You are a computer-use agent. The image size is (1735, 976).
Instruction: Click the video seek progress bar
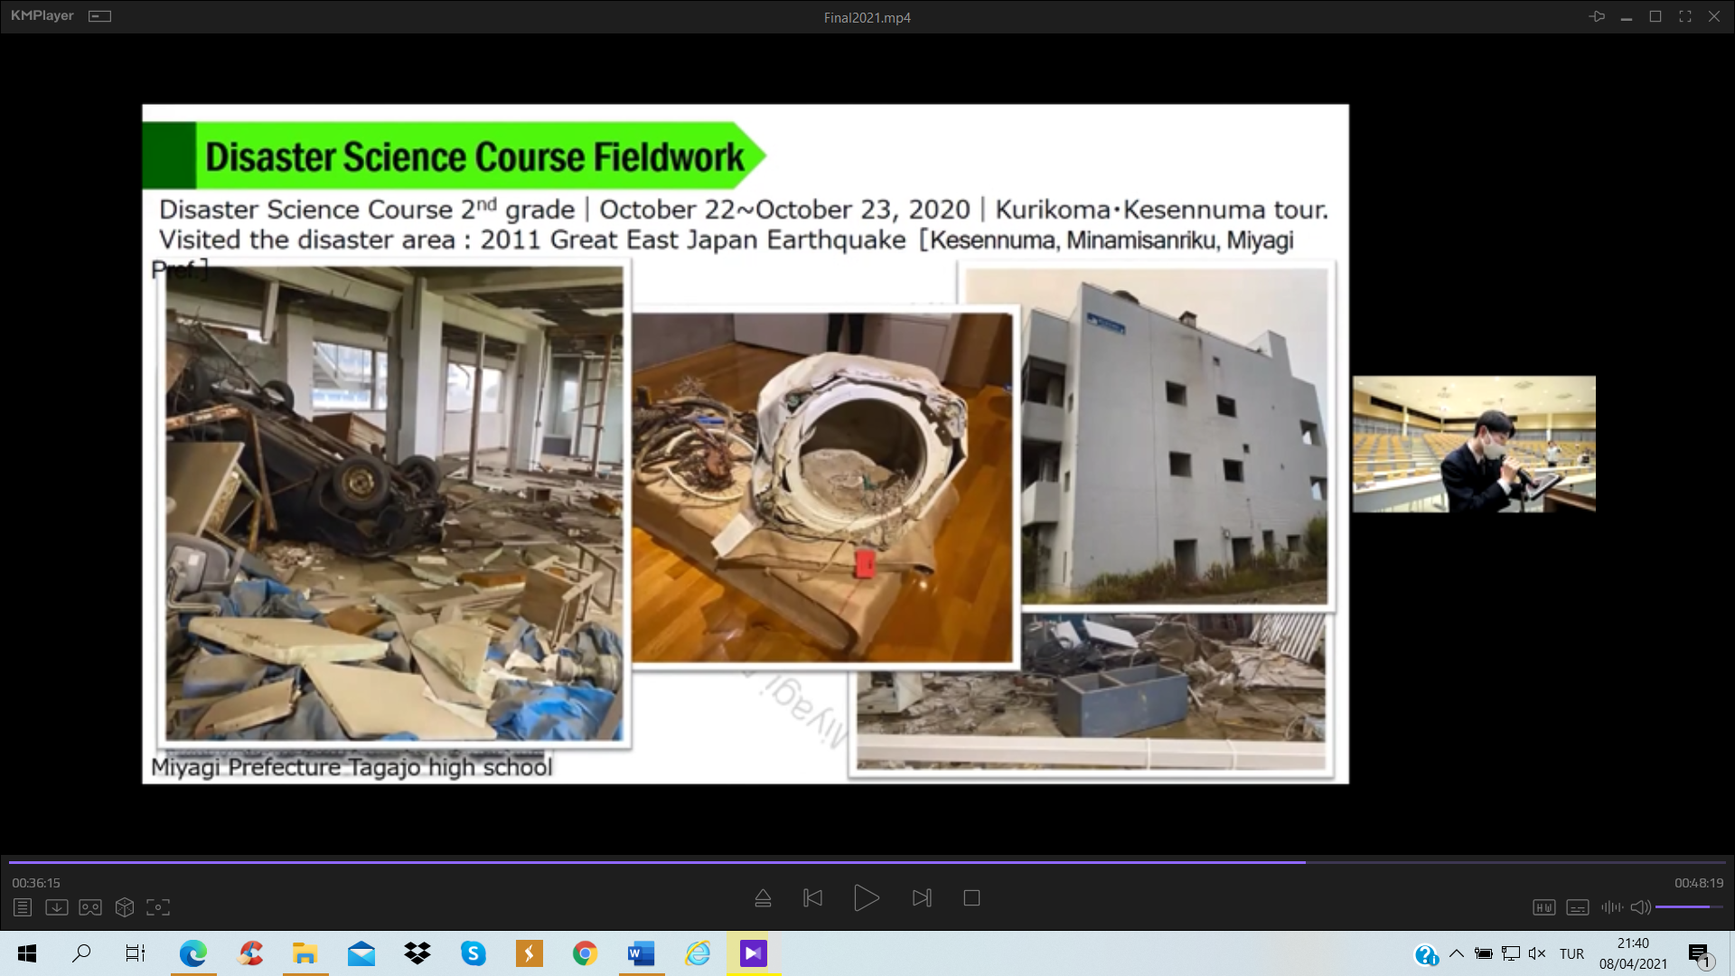tap(867, 862)
